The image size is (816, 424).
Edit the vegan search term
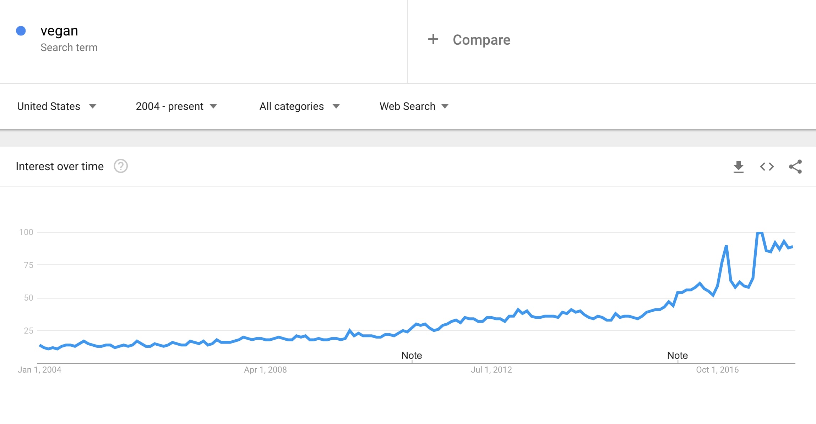(59, 31)
